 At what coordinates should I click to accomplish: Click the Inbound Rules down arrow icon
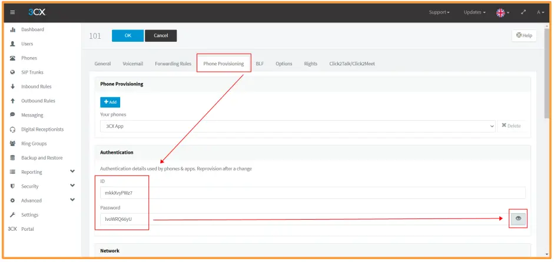click(x=13, y=87)
